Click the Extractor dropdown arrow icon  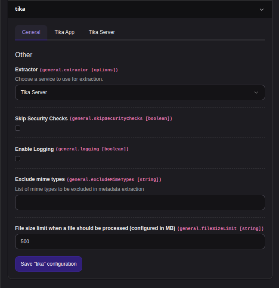click(256, 92)
